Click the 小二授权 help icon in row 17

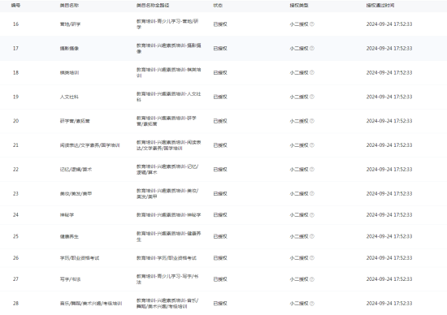coord(312,49)
